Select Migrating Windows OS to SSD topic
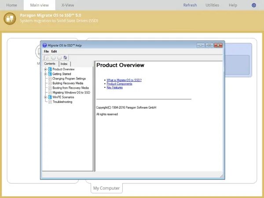The image size is (264, 198). (x=71, y=92)
